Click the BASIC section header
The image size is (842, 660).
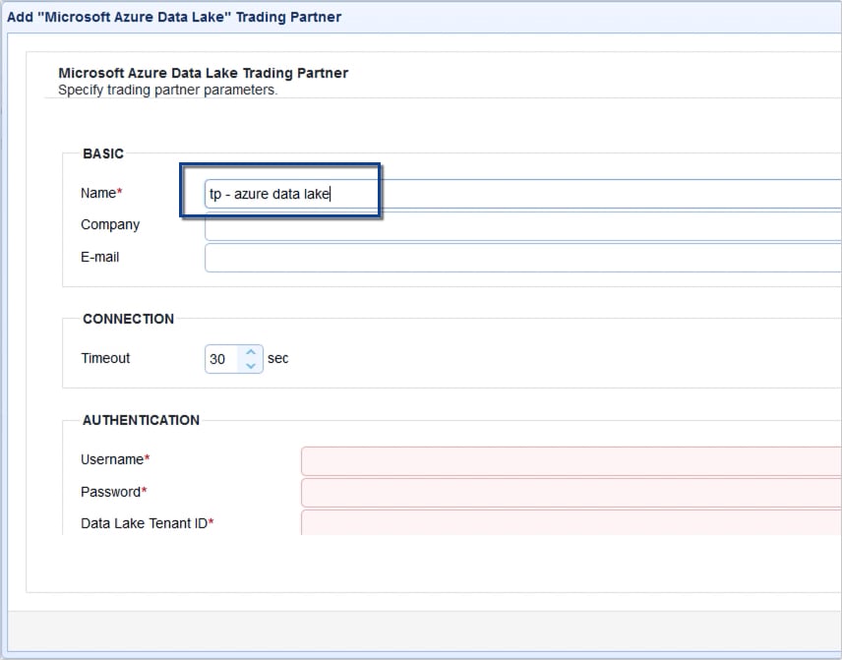pos(105,153)
